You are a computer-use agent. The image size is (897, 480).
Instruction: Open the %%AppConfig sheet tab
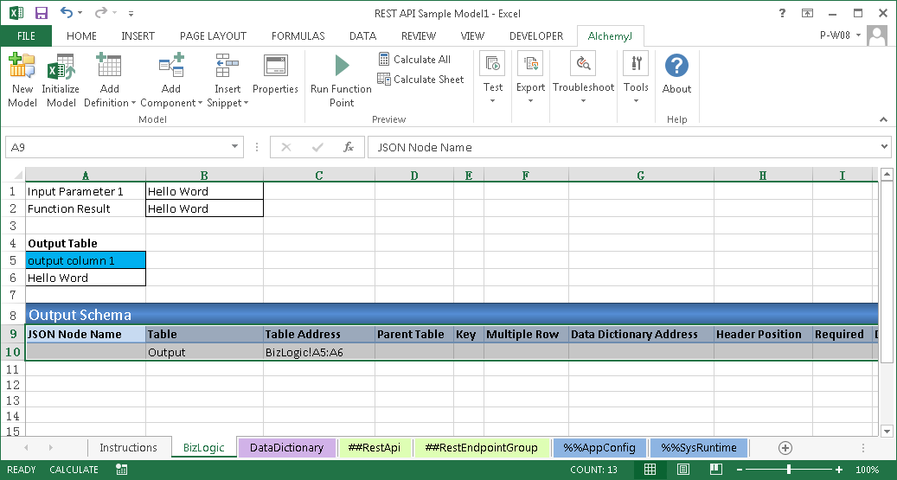(x=599, y=447)
